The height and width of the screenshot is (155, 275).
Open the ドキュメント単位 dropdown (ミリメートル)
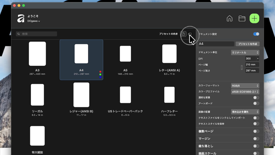[x=245, y=52]
